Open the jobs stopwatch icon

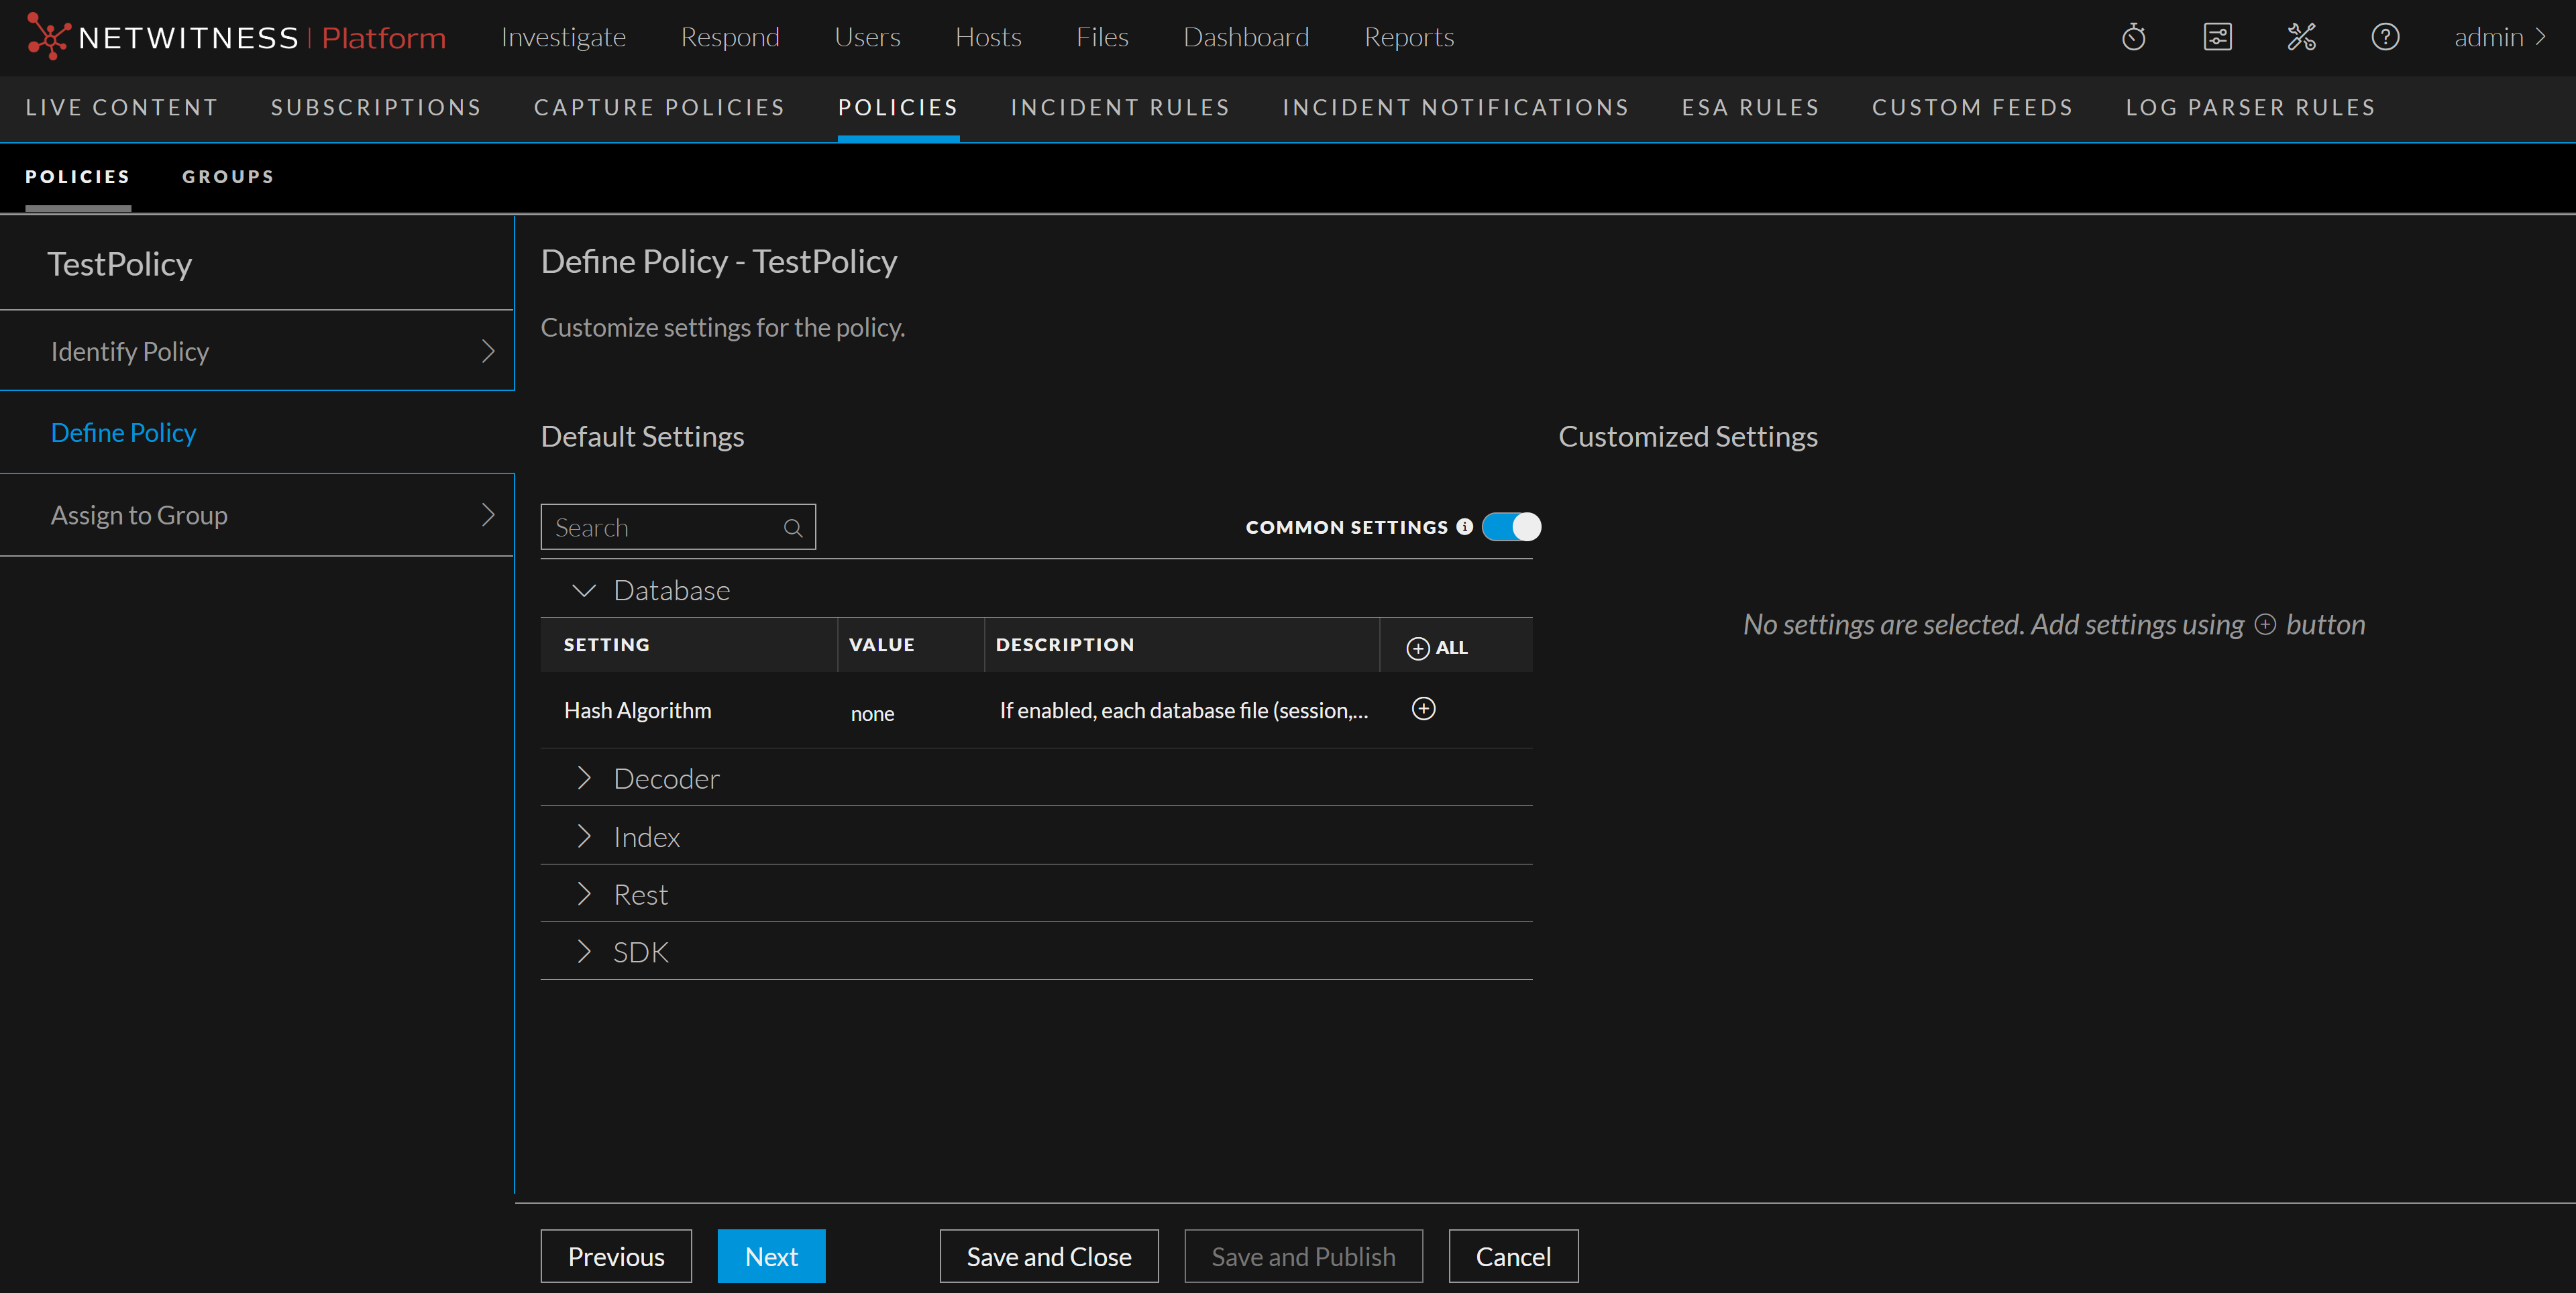pyautogui.click(x=2133, y=37)
